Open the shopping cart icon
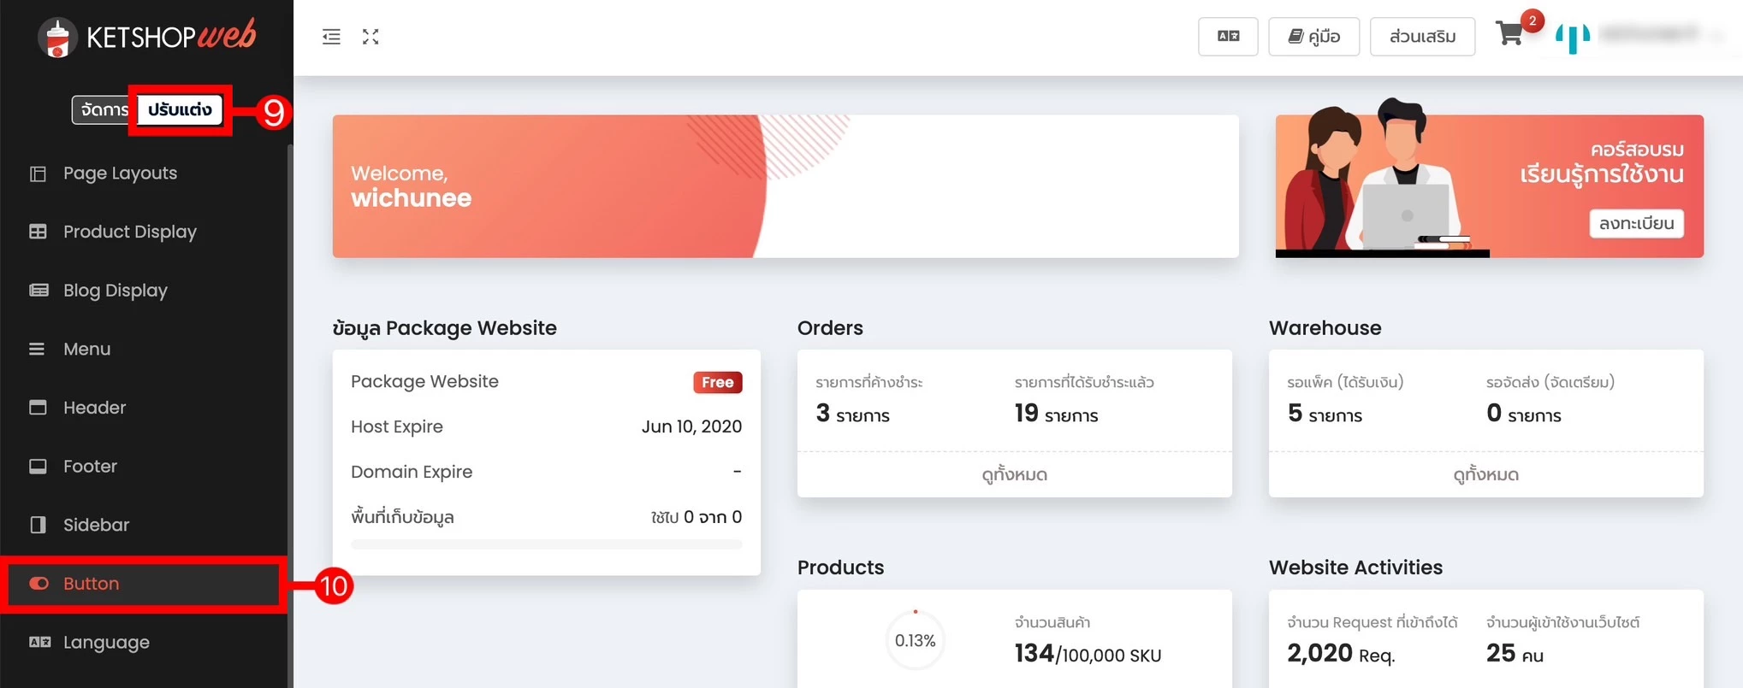 click(1509, 34)
